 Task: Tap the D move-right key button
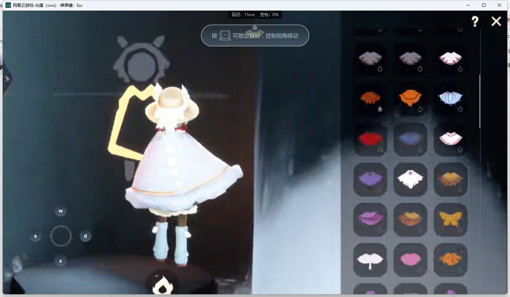click(85, 236)
